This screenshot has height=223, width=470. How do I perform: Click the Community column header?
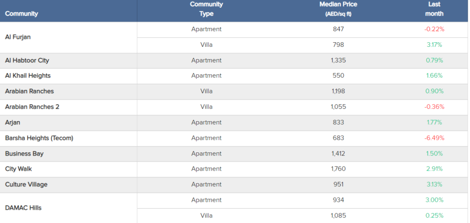(x=22, y=14)
